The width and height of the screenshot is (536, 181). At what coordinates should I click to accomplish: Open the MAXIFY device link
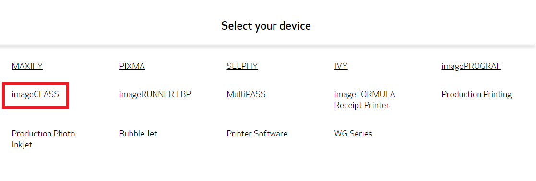(27, 66)
